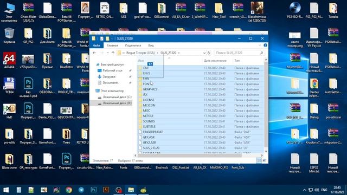Viewport: 347px width, 195px height.
Task: Click File Explorer taskbar icon
Action: click(131, 190)
